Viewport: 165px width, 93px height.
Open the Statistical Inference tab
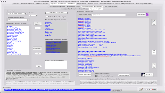tap(42, 4)
